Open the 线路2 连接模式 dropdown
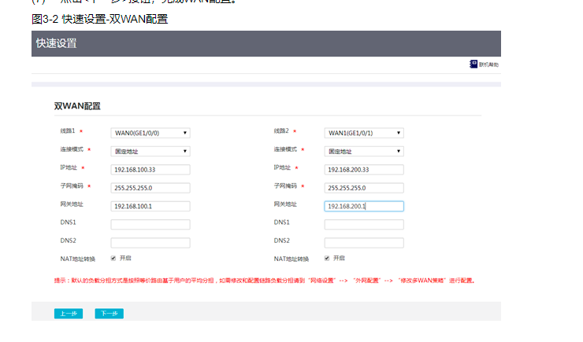Viewport: 583px width, 342px height. click(x=364, y=151)
